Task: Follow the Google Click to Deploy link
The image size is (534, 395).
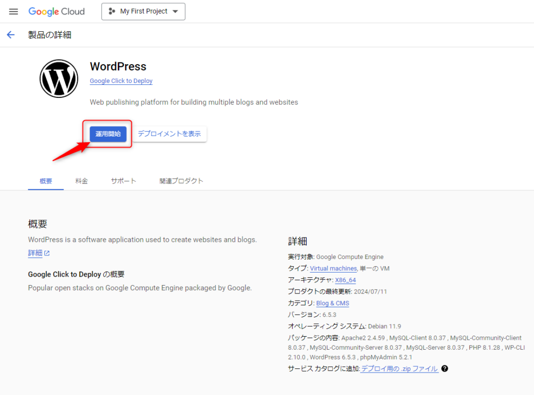Action: (x=121, y=81)
